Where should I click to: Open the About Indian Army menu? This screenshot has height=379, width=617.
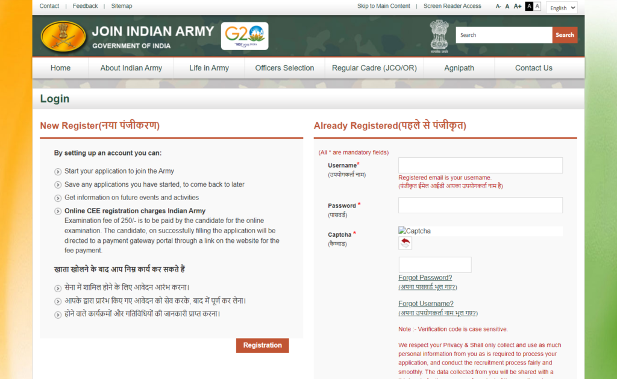131,67
